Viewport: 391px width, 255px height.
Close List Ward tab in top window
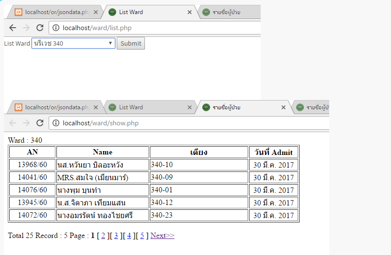pyautogui.click(x=190, y=12)
